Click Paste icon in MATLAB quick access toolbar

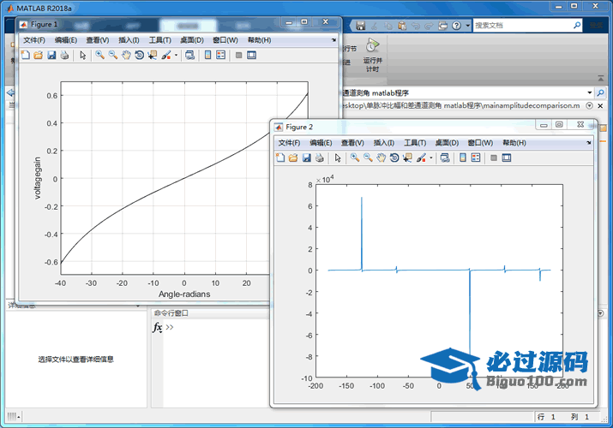coord(402,26)
